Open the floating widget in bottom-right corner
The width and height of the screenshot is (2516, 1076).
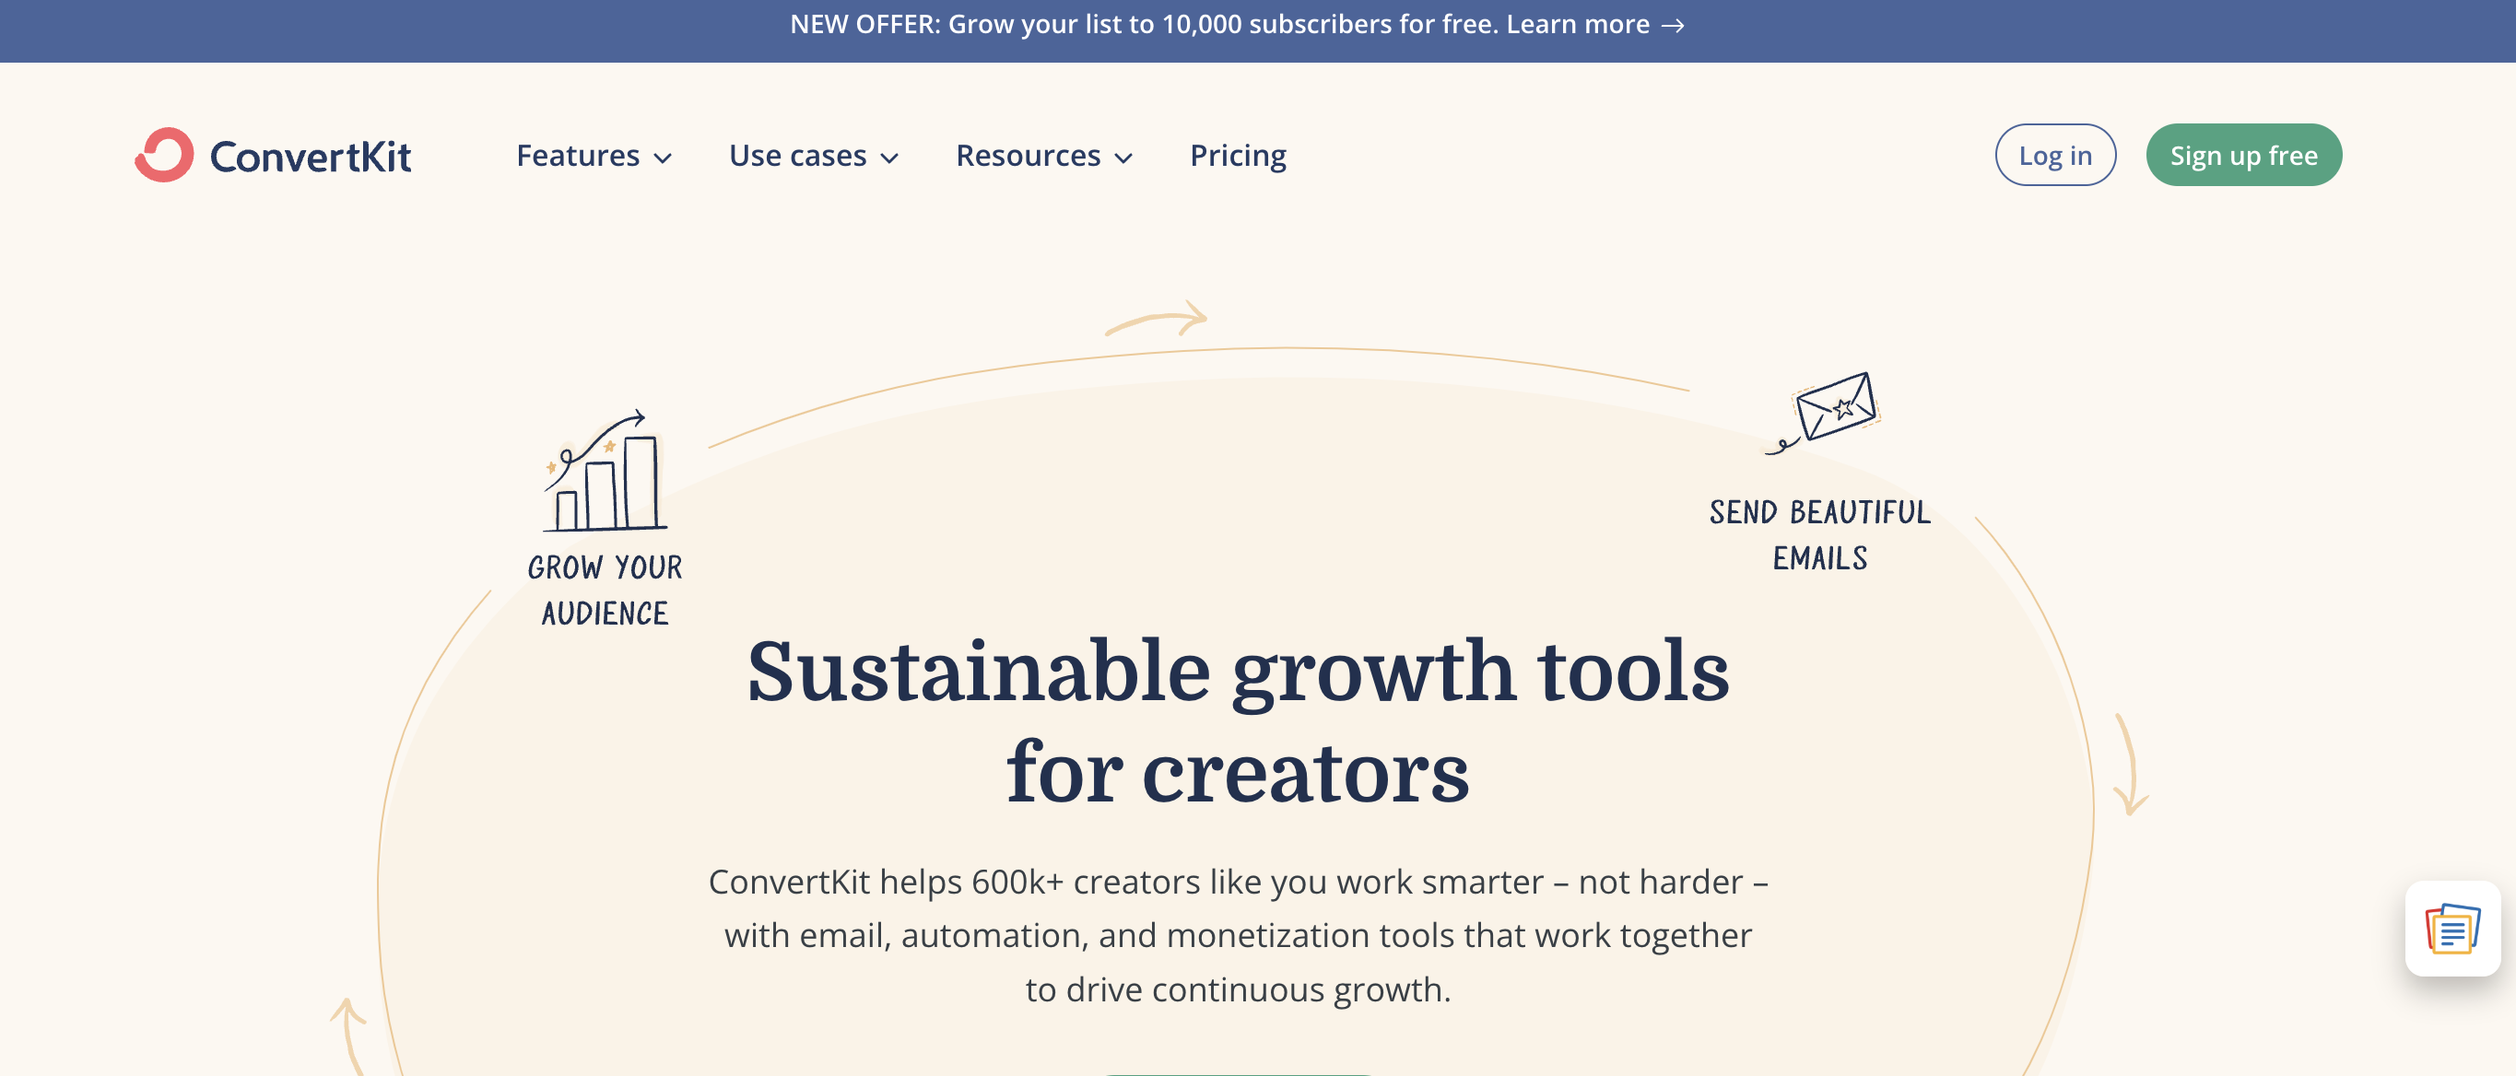(2451, 930)
